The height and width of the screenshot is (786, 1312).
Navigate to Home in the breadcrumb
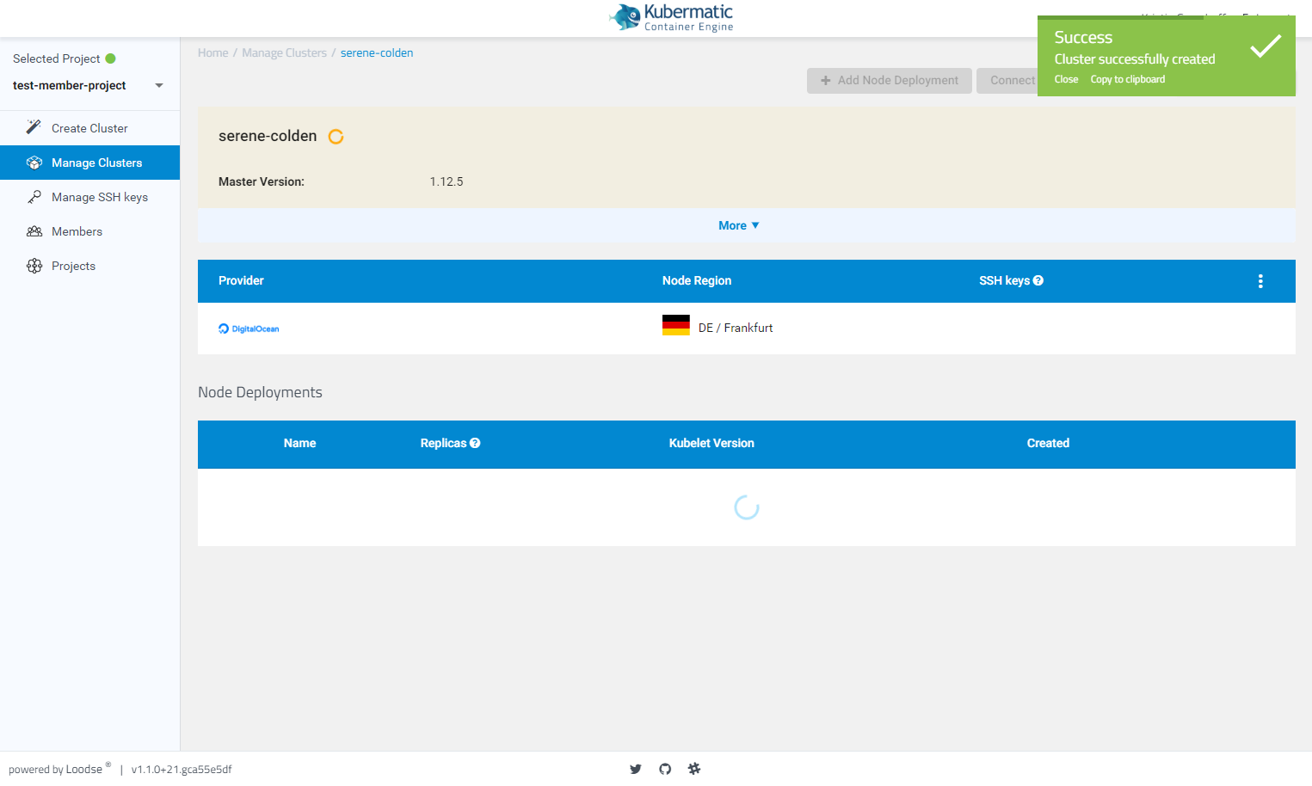(x=213, y=52)
